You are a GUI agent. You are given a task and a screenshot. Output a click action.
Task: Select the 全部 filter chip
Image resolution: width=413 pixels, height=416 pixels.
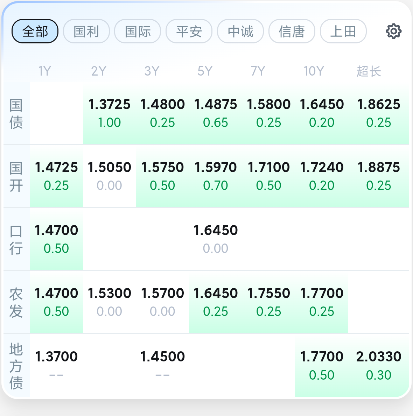[35, 31]
